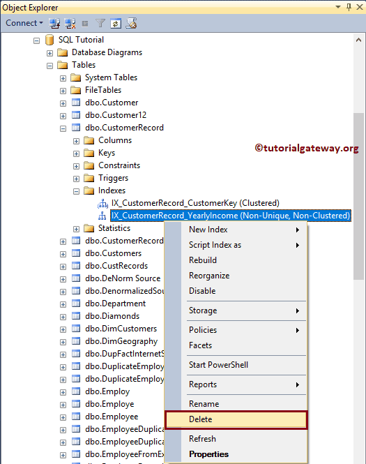Screen dimensions: 366x464
Task: Select Rebuild in the context menu
Action: pyautogui.click(x=236, y=260)
